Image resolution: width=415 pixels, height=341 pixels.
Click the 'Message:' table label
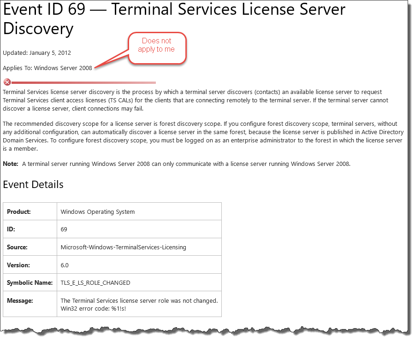click(x=20, y=300)
